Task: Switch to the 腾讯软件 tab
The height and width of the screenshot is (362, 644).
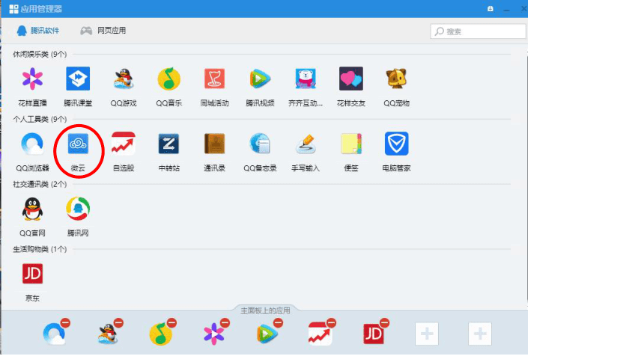Action: (x=38, y=31)
